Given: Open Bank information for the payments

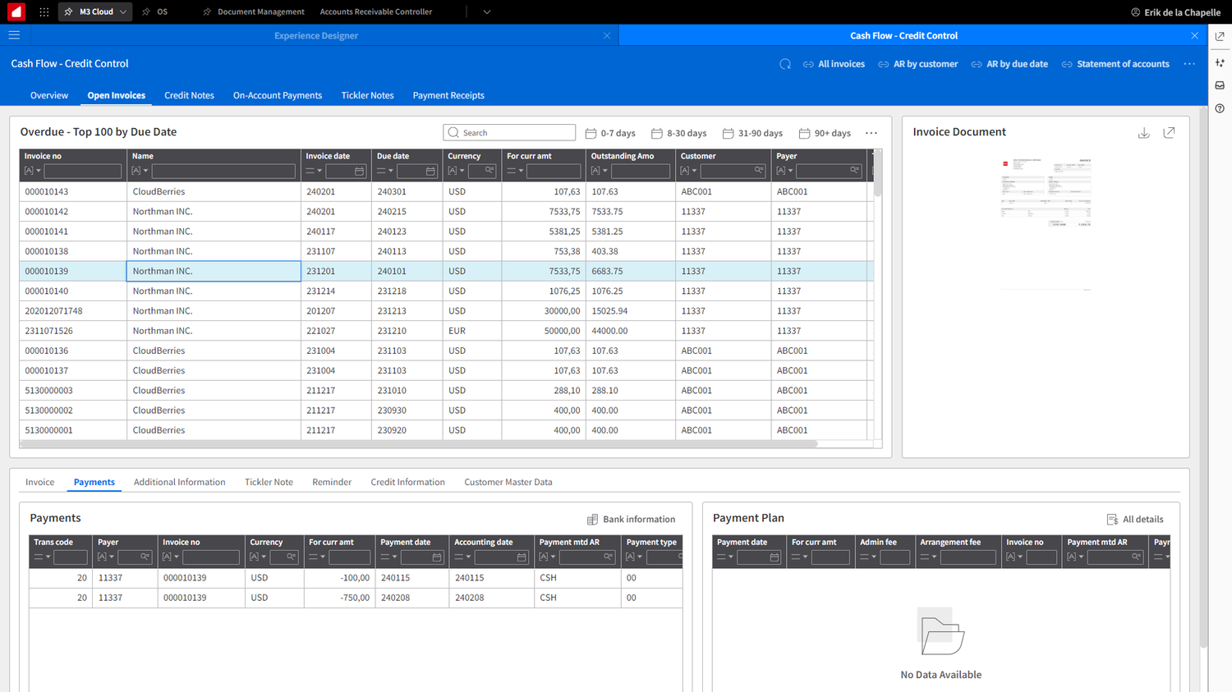Looking at the screenshot, I should click(631, 519).
